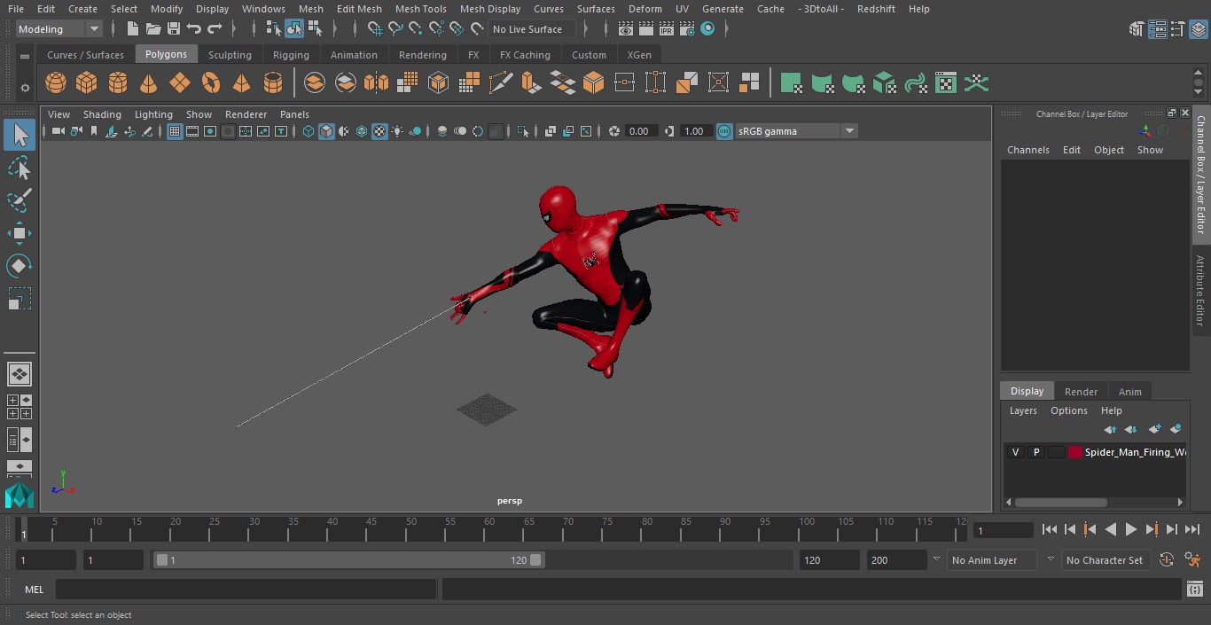Create a polygon pipe from the shelf
Screen dimensions: 1211x625
(x=273, y=83)
